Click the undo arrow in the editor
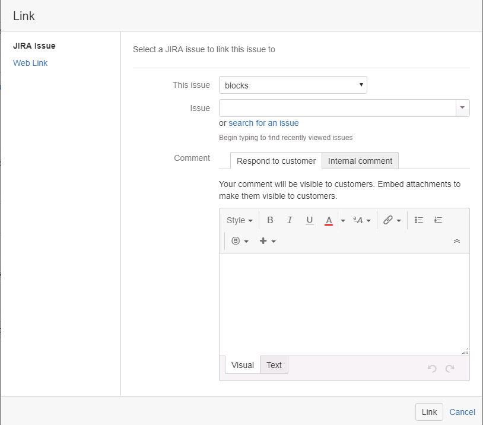Image resolution: width=483 pixels, height=425 pixels. [432, 368]
